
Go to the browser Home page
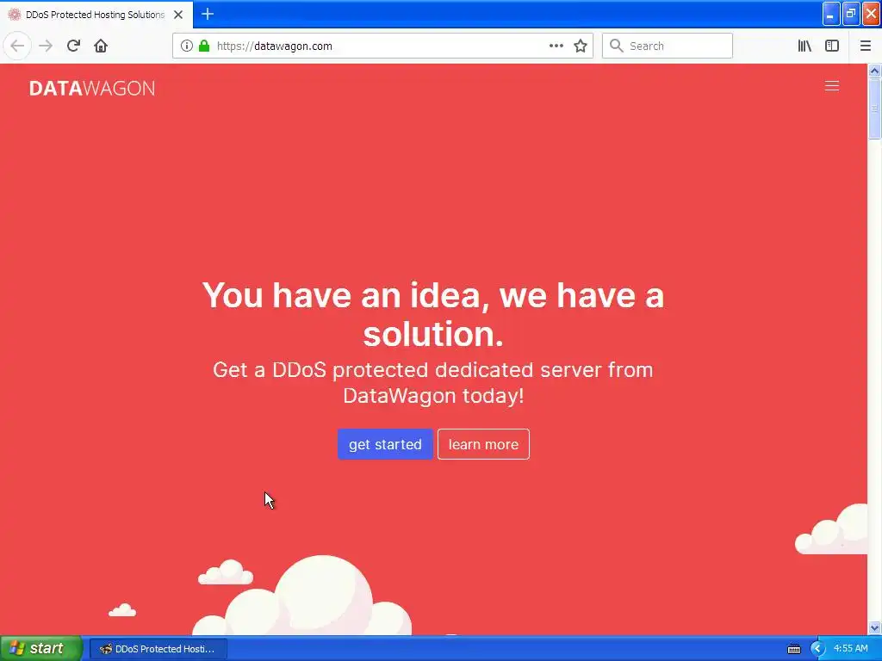101,46
